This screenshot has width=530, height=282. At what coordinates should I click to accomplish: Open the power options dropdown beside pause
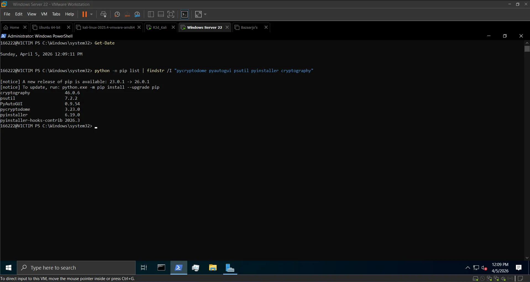[x=91, y=14]
